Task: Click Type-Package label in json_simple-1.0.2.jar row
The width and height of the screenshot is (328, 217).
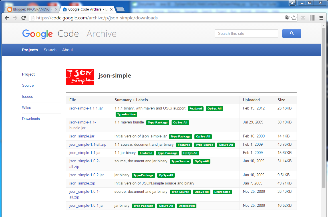Action: click(x=143, y=175)
